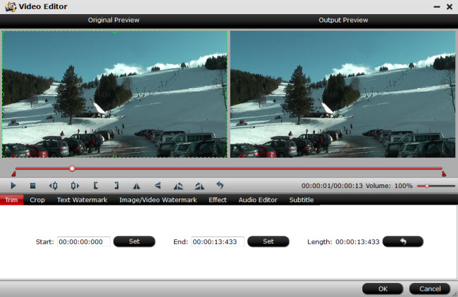
Task: Click the Start time input field
Action: tap(84, 241)
